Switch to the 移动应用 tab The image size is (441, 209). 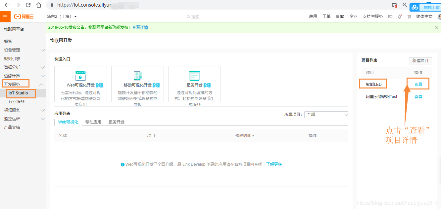(x=93, y=122)
